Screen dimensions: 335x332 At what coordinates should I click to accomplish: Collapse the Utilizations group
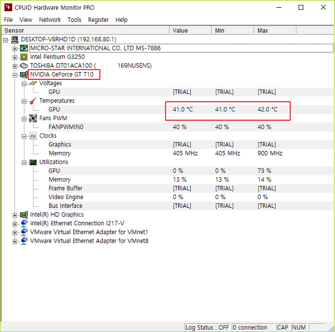tap(24, 163)
